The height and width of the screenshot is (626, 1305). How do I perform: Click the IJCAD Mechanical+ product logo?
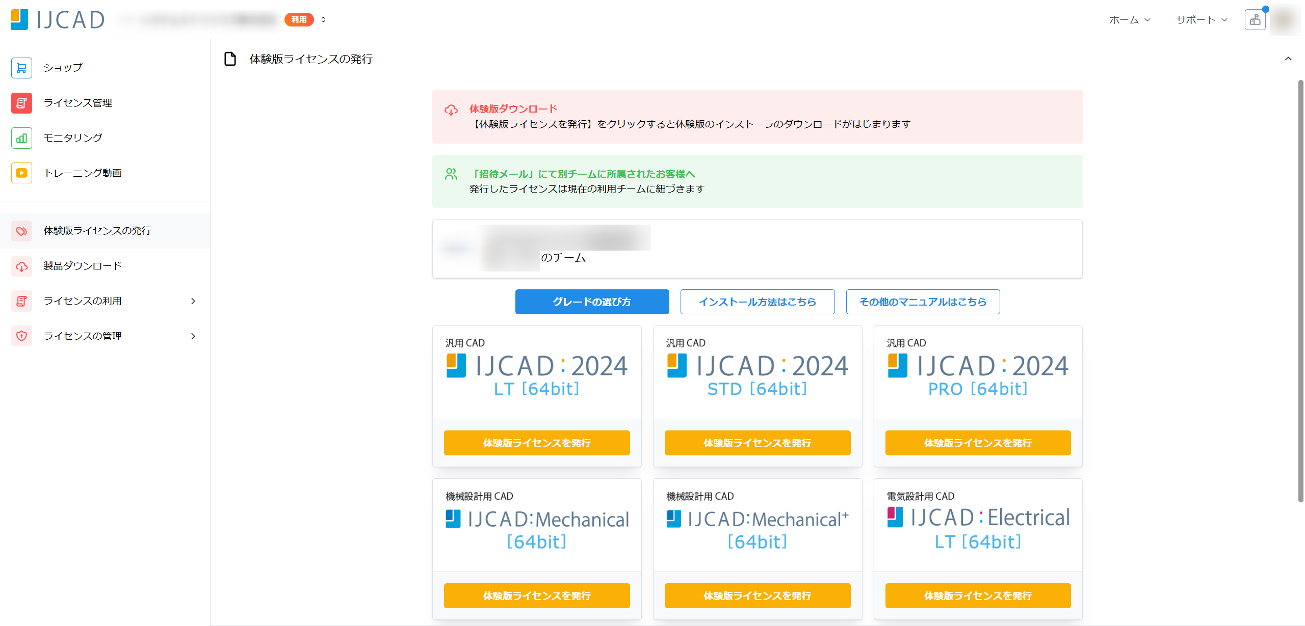coord(758,529)
